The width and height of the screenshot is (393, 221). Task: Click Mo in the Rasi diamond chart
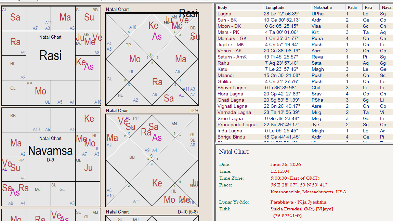[135, 59]
